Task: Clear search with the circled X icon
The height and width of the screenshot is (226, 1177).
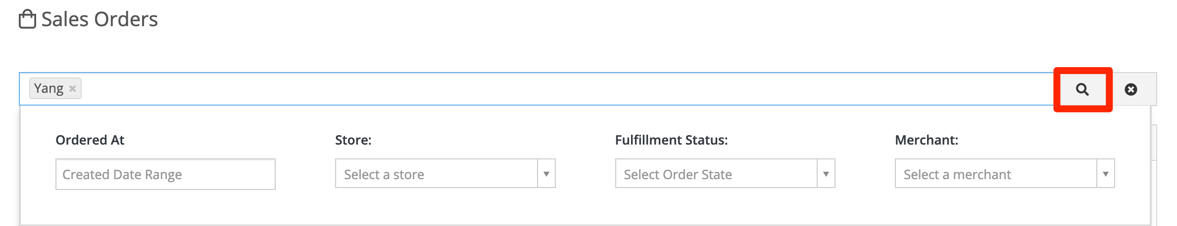Action: click(1131, 89)
